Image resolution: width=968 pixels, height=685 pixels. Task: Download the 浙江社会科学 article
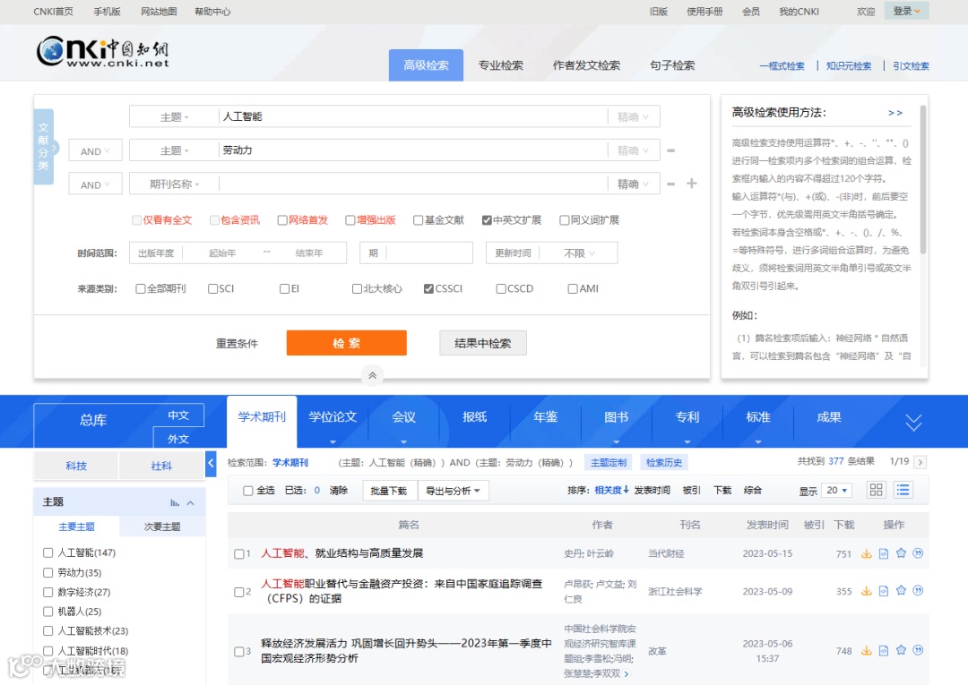point(866,591)
